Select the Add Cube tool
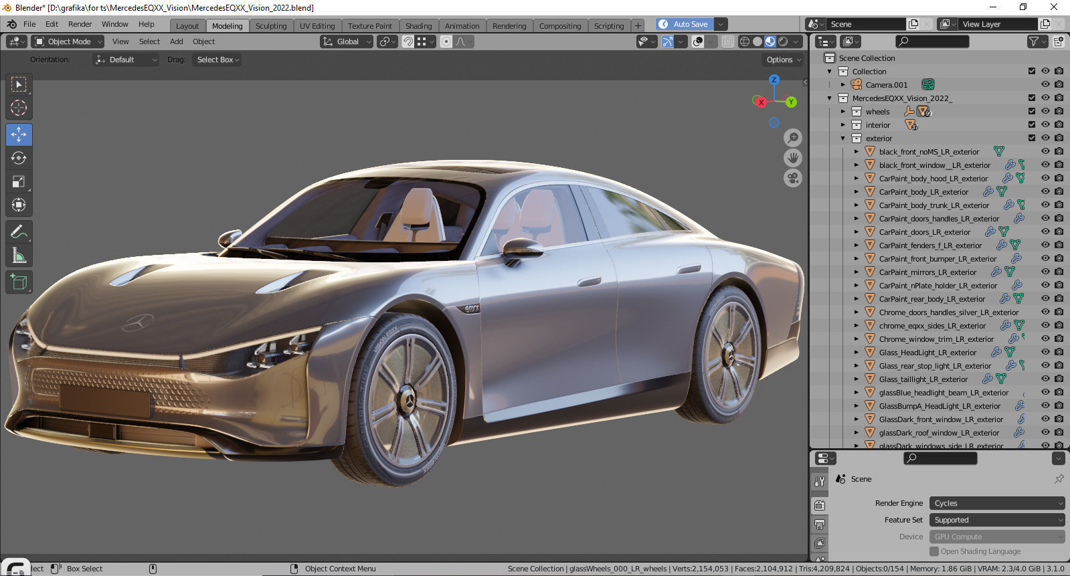 [x=19, y=282]
